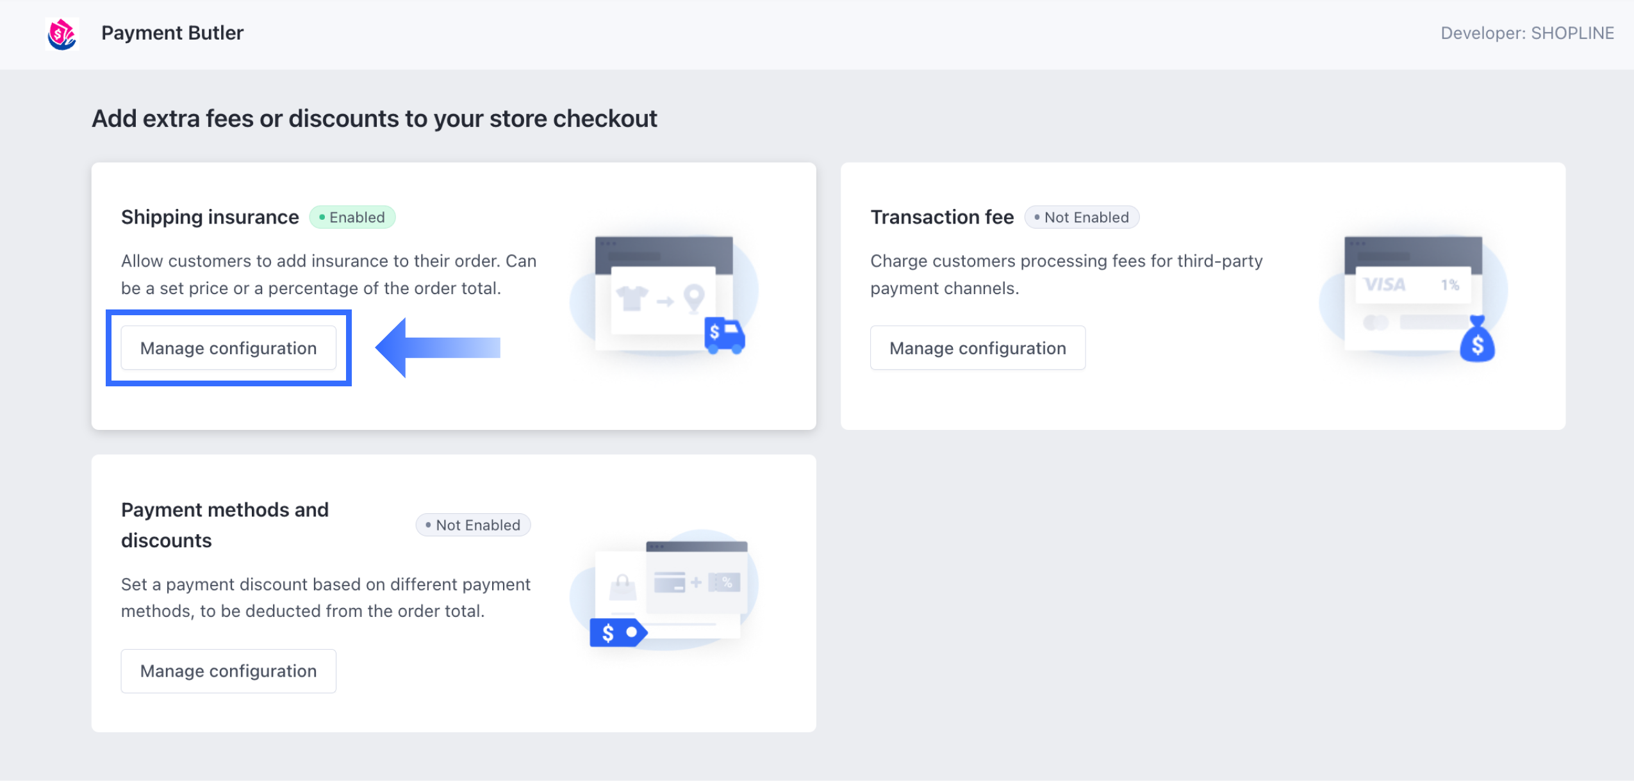Click the Developer: SHOPLINE label
The height and width of the screenshot is (781, 1634).
point(1527,33)
